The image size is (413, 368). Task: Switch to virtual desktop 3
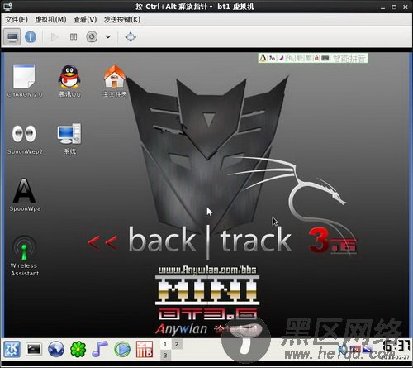pyautogui.click(x=165, y=355)
